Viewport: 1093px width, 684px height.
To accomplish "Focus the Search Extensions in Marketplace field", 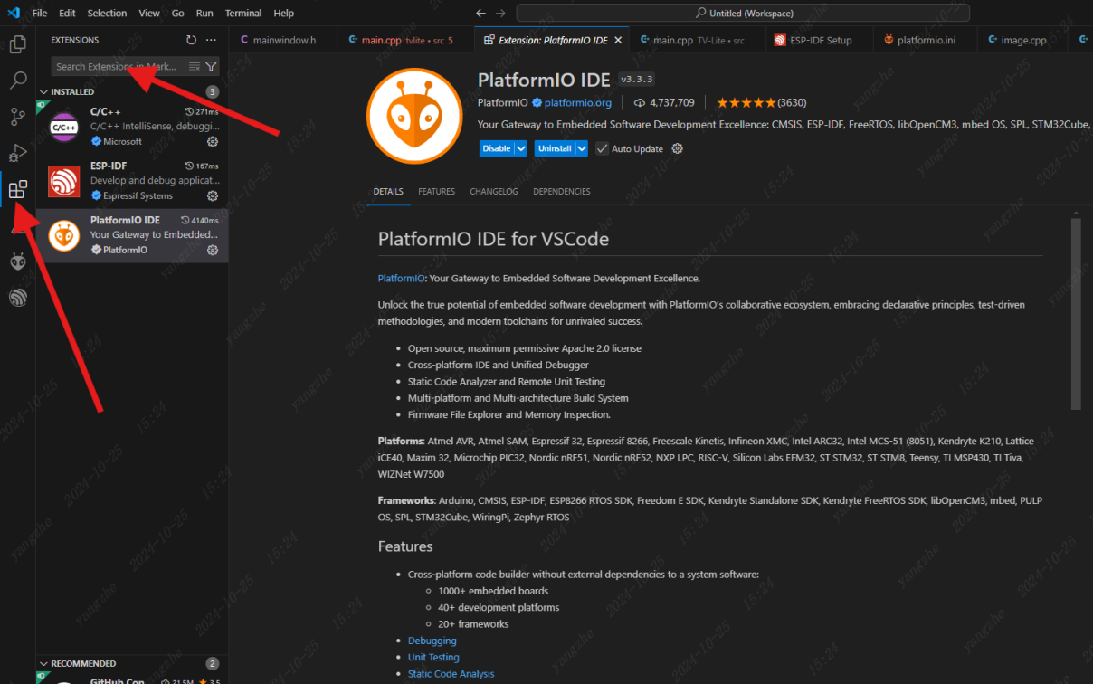I will point(118,66).
